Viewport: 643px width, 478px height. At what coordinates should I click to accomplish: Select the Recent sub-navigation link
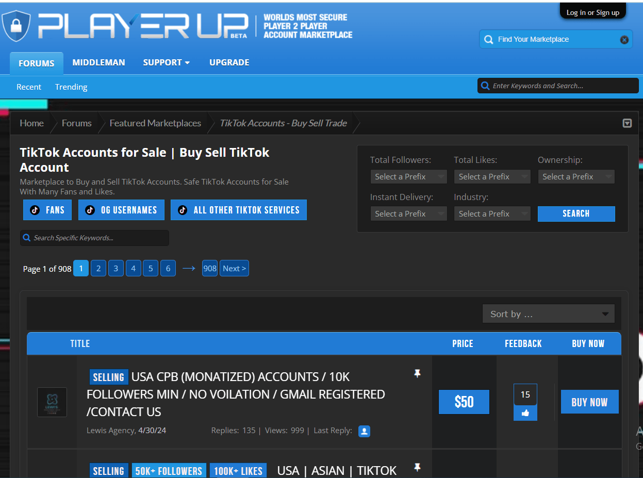click(29, 87)
